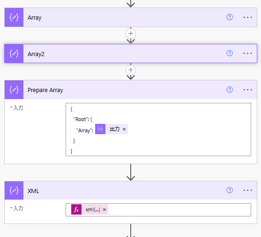Insert a step between Array2 and Prepare Array
This screenshot has width=261, height=237.
[131, 70]
